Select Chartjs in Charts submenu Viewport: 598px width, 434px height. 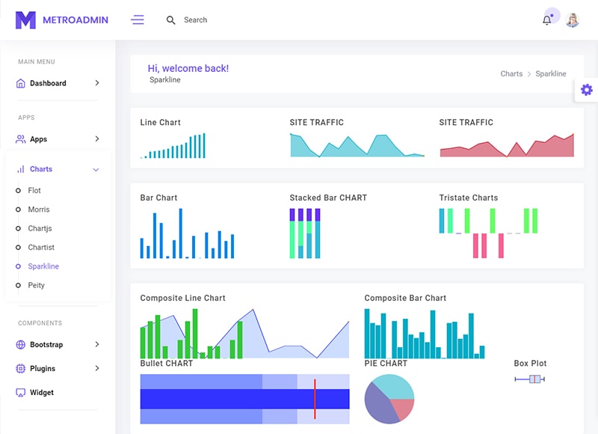[40, 228]
